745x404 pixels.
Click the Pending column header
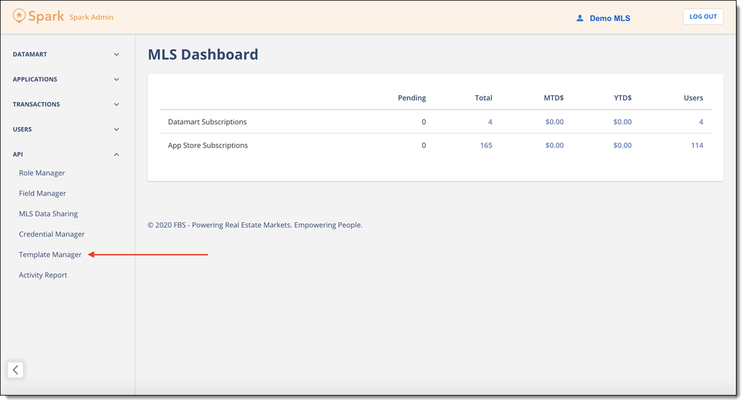(x=412, y=98)
